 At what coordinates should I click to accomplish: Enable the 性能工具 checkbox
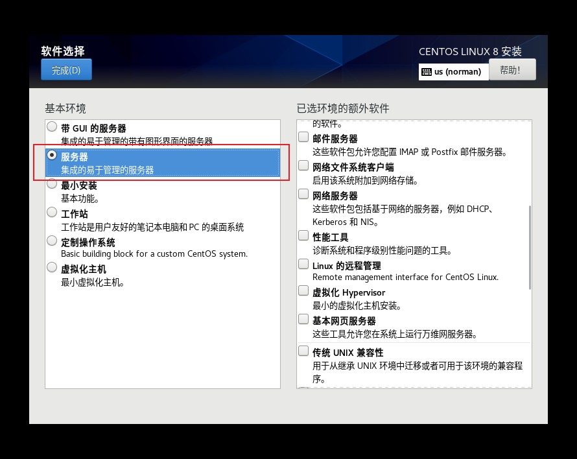[303, 235]
